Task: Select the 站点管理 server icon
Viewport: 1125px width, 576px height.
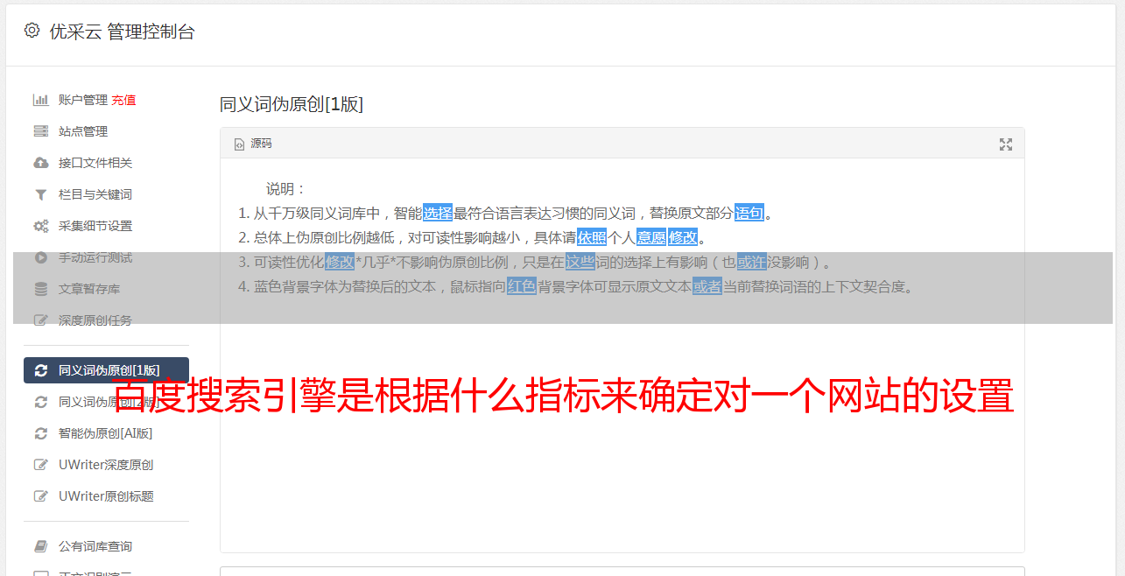Action: click(x=40, y=131)
